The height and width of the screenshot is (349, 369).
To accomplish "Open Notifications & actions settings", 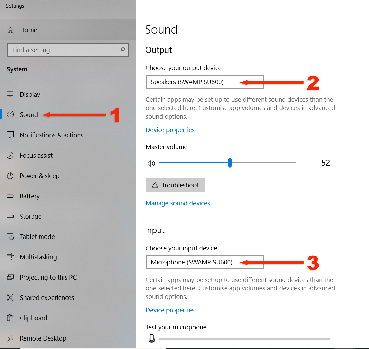I will 52,135.
